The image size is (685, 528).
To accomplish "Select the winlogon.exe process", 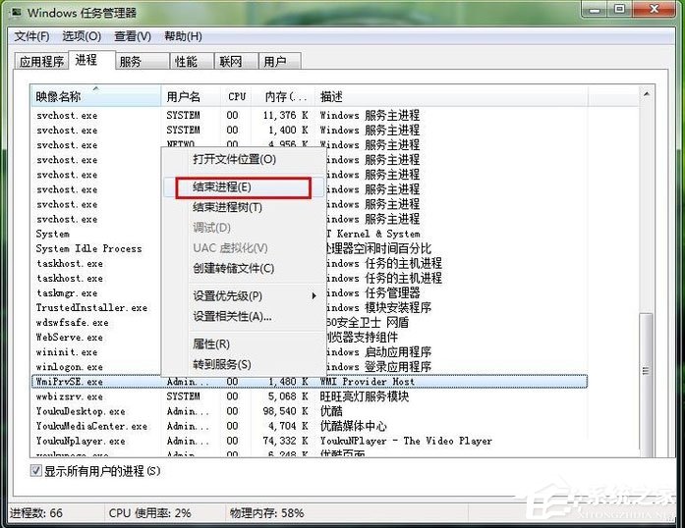I will point(70,367).
